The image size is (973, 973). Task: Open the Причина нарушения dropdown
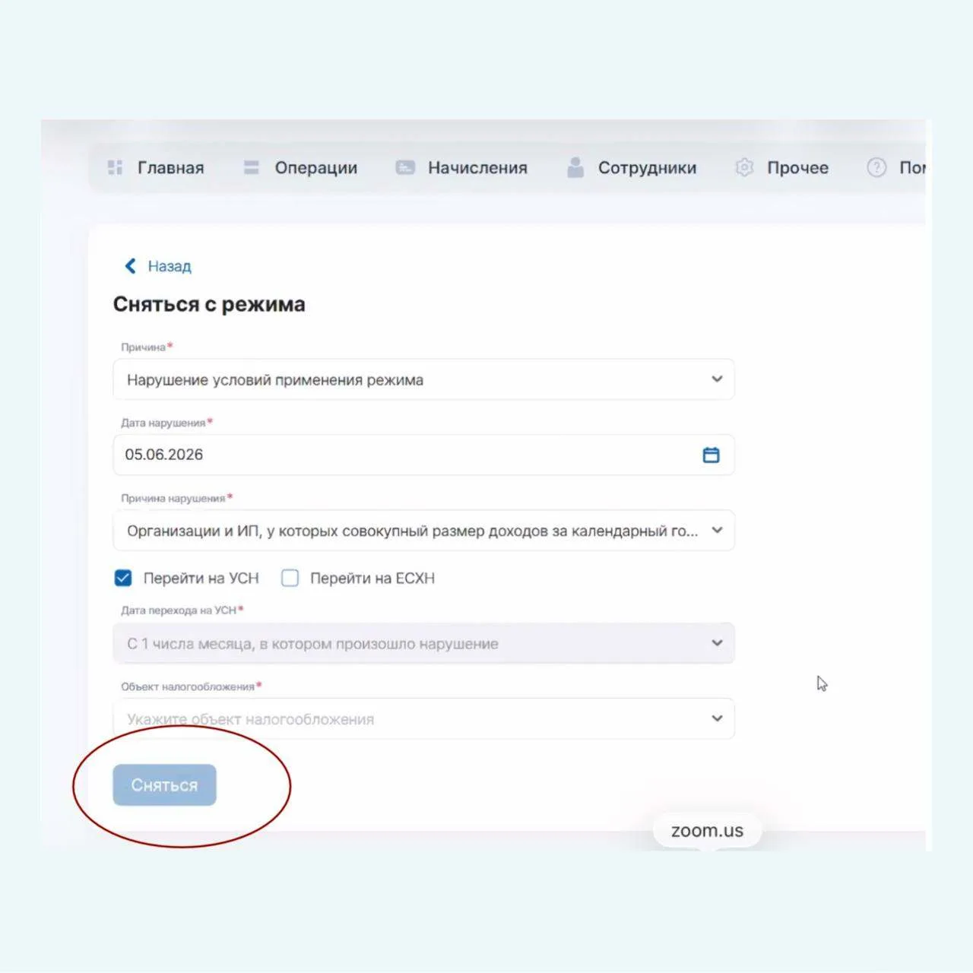(423, 531)
